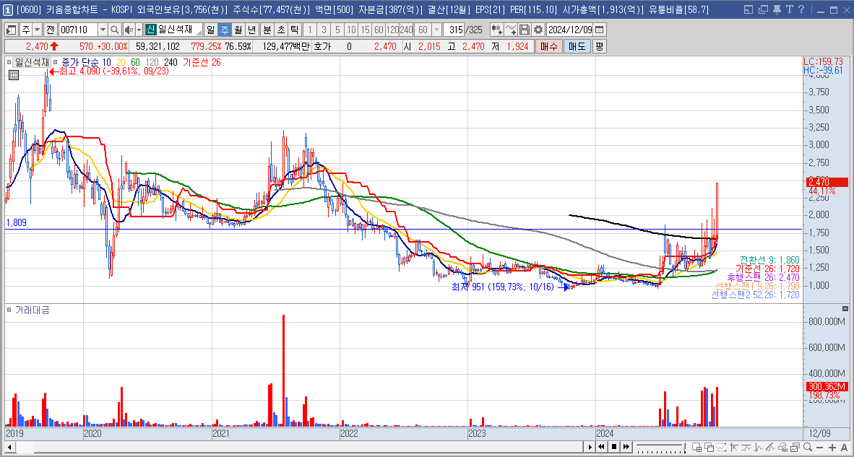Click the stop playback button

coord(614,447)
